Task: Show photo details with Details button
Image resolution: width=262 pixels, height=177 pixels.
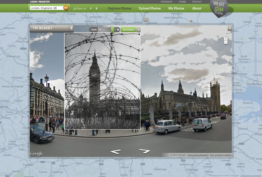Action: 128,30
